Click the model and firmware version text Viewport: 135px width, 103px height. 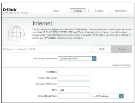(x=15, y=13)
